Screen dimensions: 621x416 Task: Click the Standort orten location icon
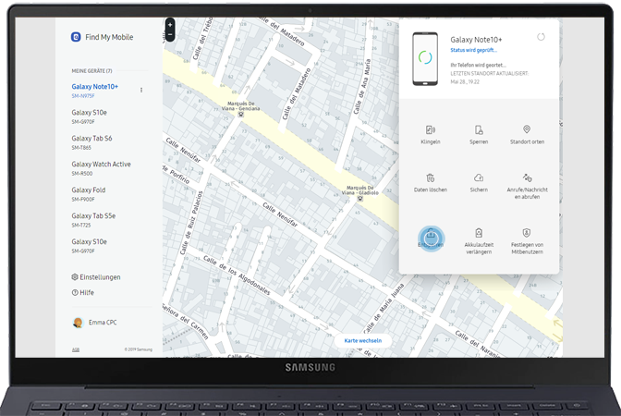[527, 129]
